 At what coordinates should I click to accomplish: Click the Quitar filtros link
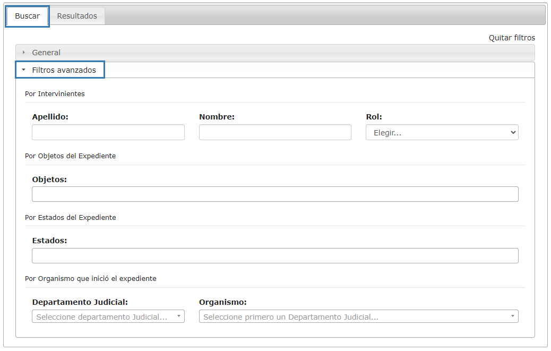pos(512,38)
